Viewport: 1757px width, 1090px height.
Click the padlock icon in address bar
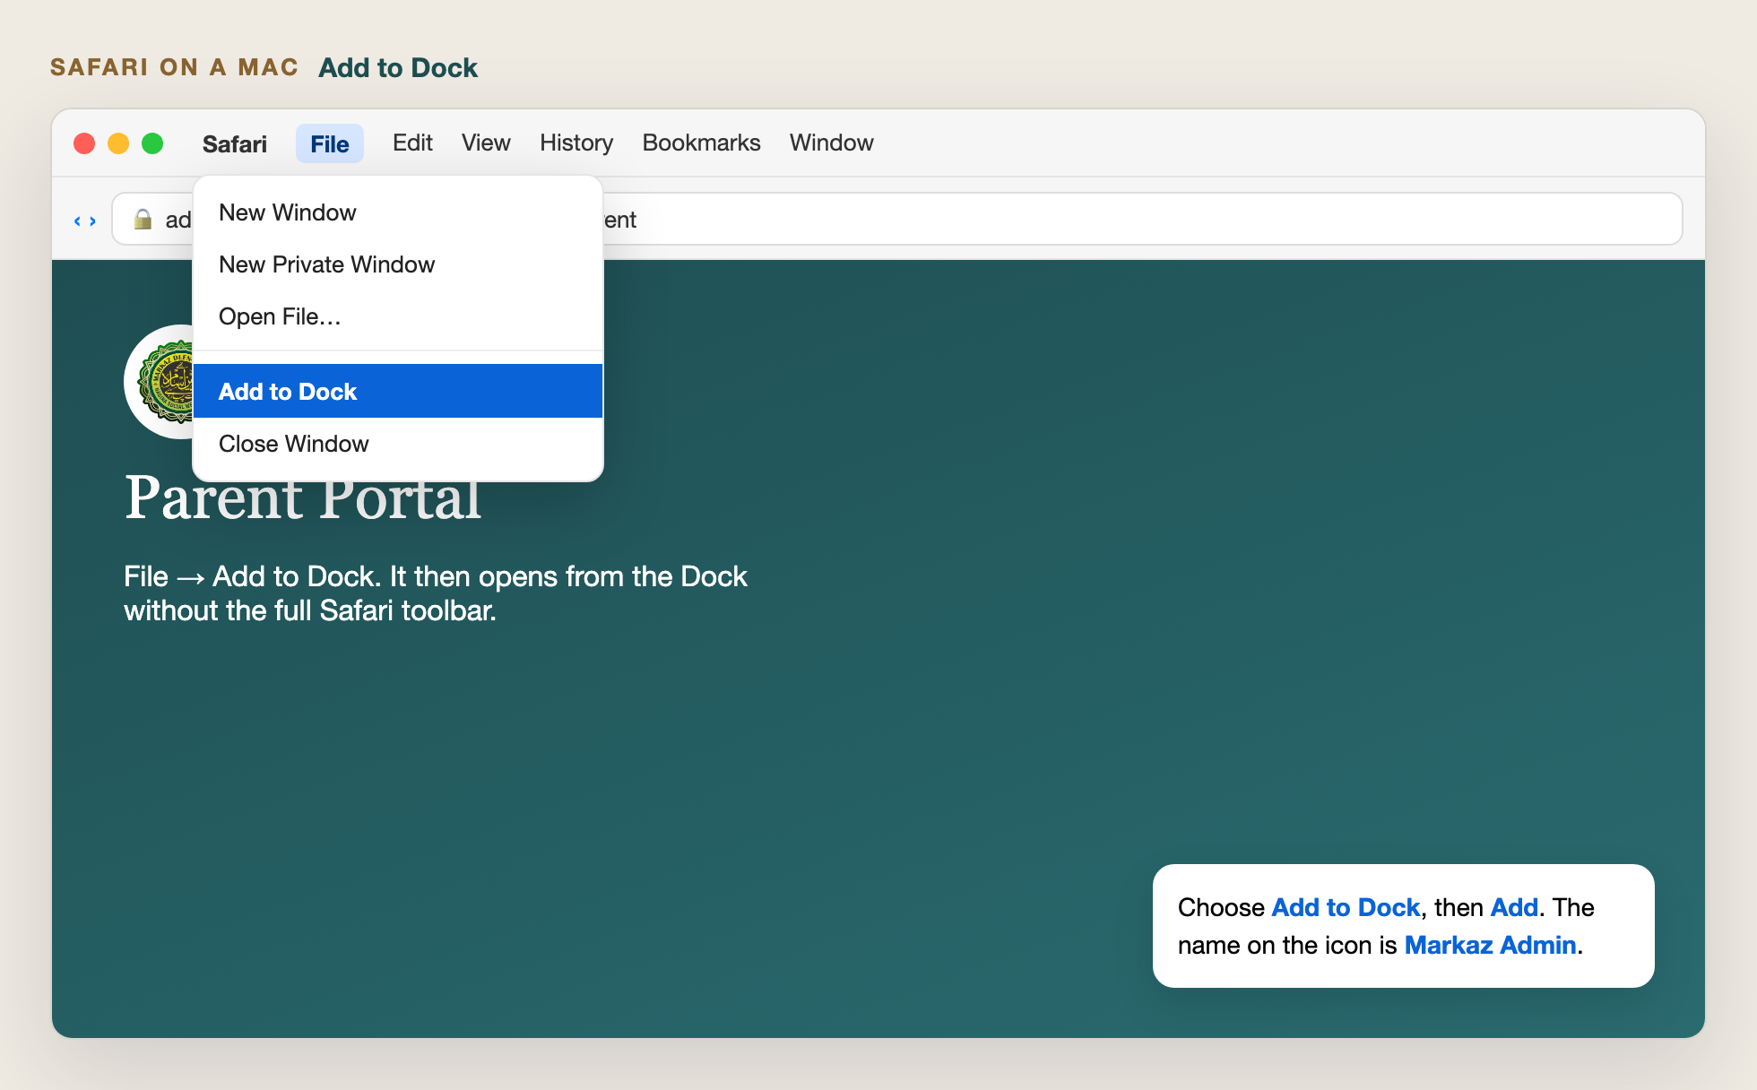[x=143, y=219]
